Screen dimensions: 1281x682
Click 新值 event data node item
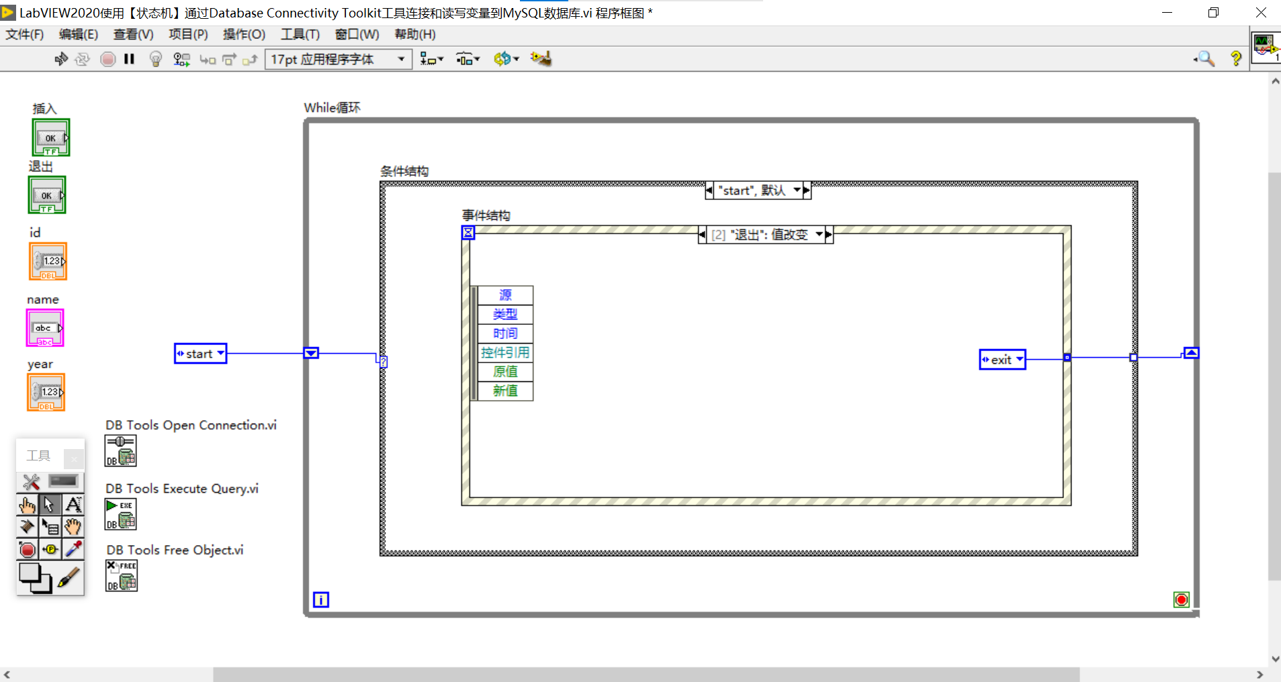click(x=505, y=391)
